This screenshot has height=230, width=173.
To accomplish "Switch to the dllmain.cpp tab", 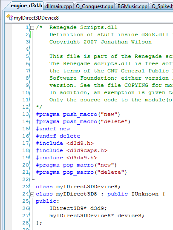I will click(x=58, y=6).
